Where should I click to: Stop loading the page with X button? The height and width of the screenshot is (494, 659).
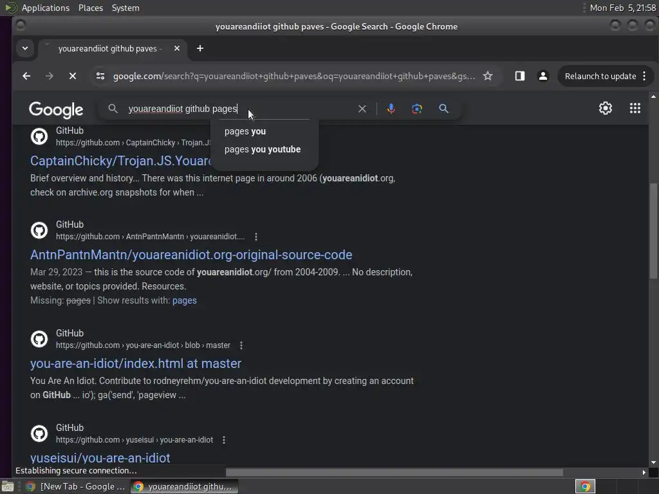[x=72, y=76]
